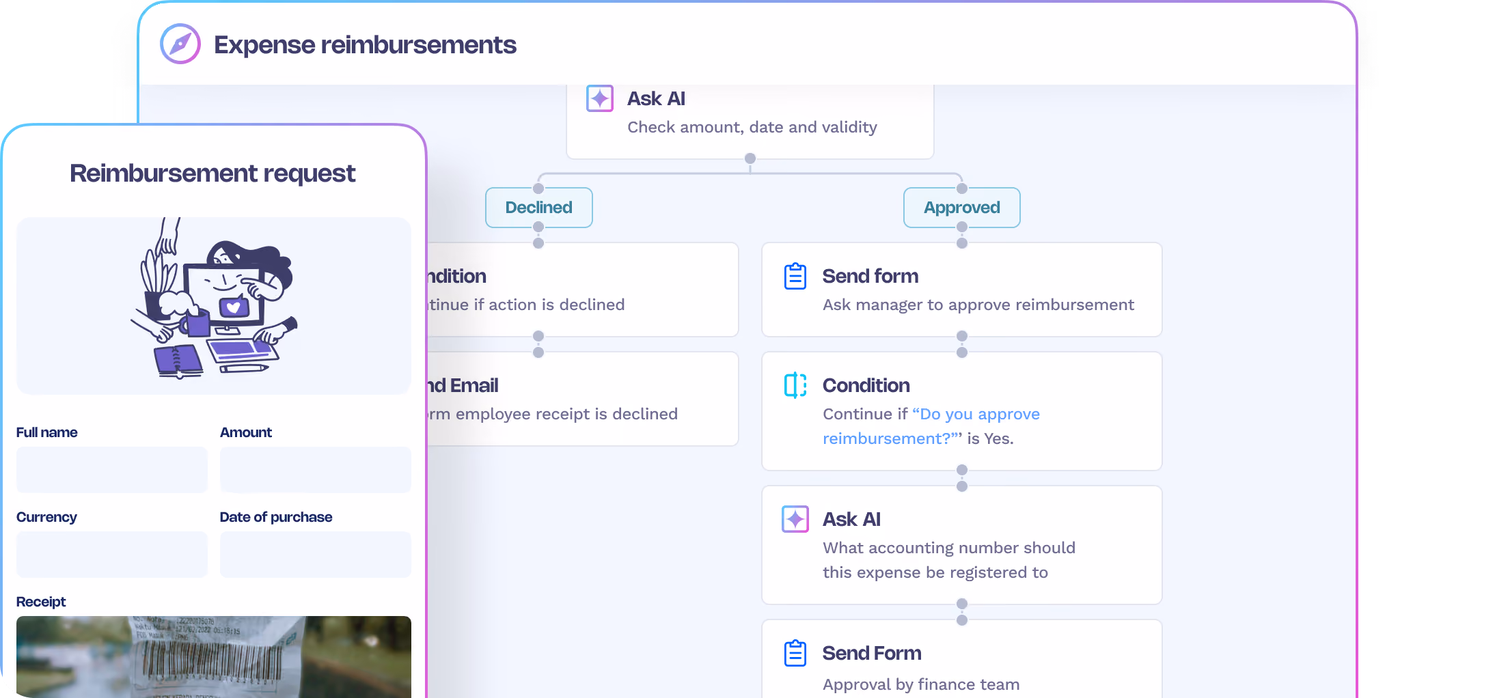Image resolution: width=1495 pixels, height=698 pixels.
Task: Open the Currency field
Action: pyautogui.click(x=112, y=555)
